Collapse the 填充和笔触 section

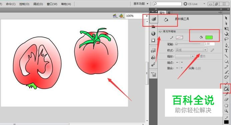coord(160,31)
